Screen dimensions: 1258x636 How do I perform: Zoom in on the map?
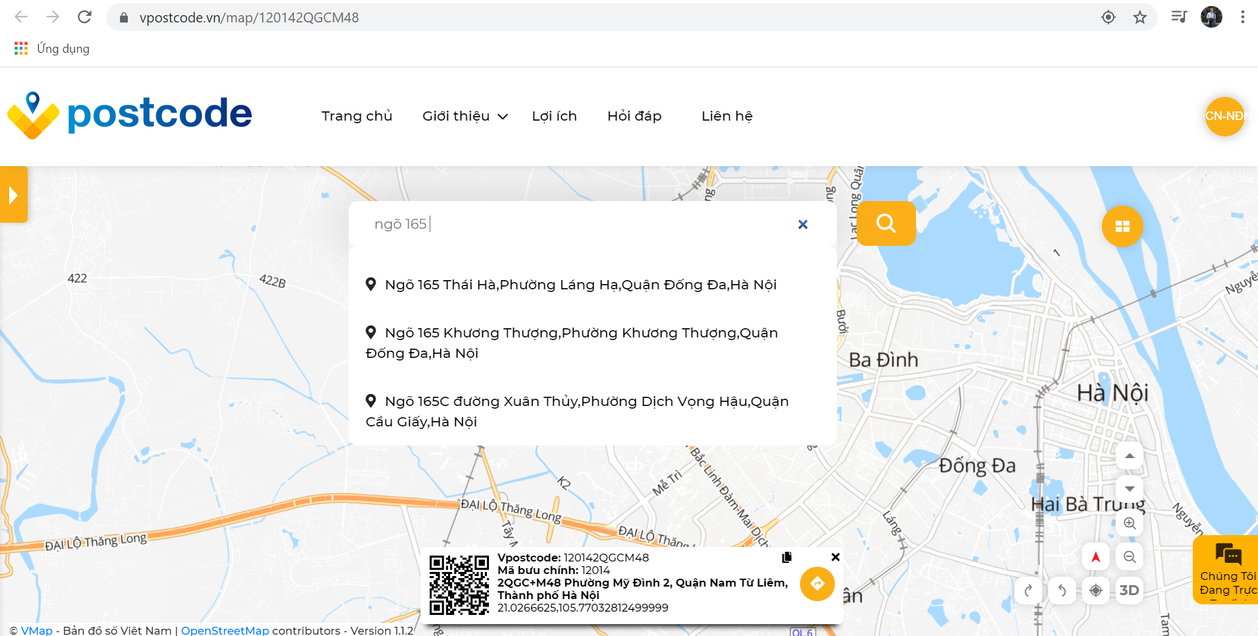coord(1129,523)
